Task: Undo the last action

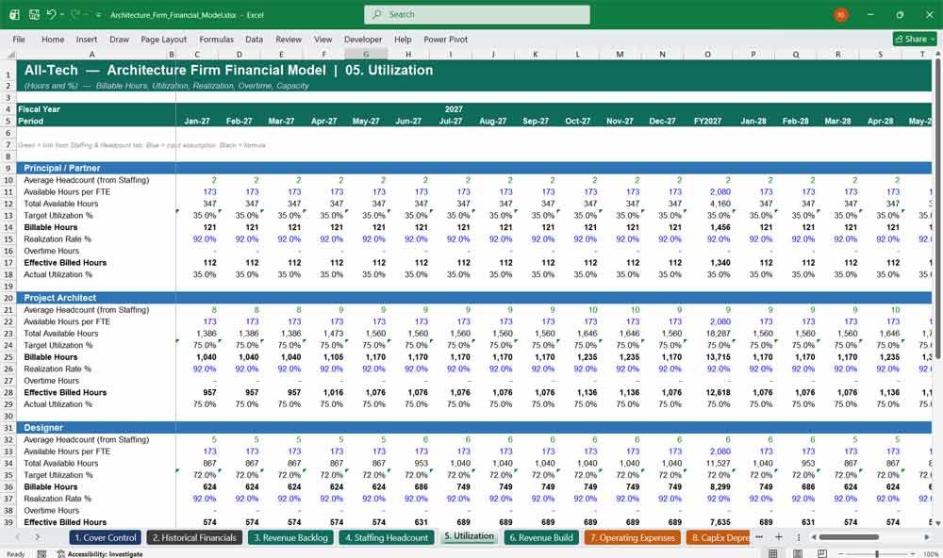Action: [x=51, y=14]
